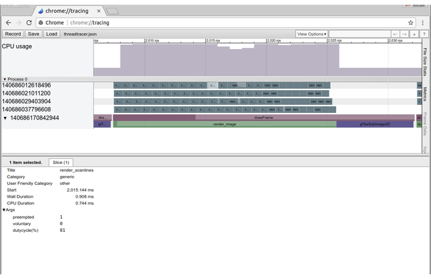The height and width of the screenshot is (279, 431).
Task: Collapse thread 140686170842944 track
Action: pyautogui.click(x=5, y=118)
